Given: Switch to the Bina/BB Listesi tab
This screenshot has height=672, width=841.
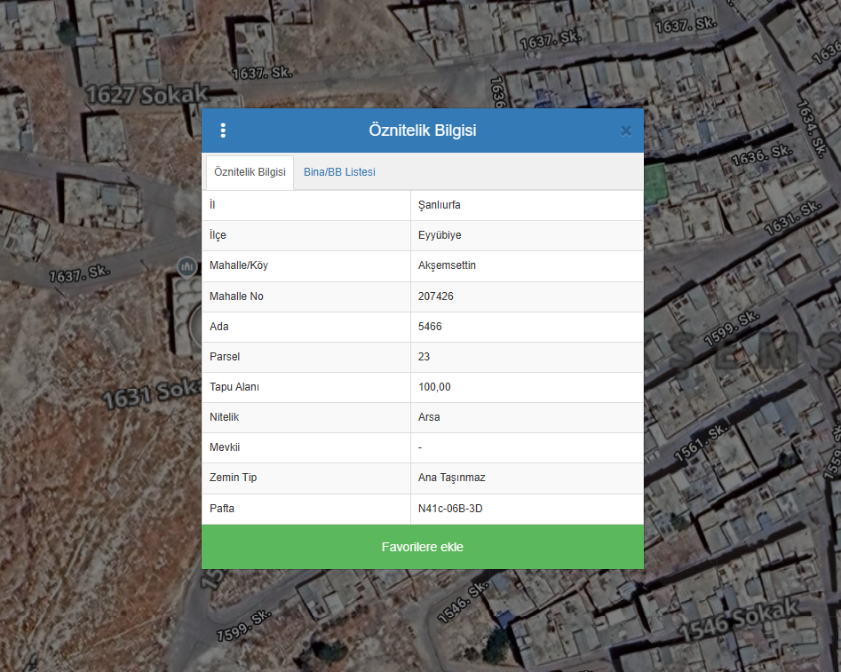Looking at the screenshot, I should pyautogui.click(x=339, y=172).
